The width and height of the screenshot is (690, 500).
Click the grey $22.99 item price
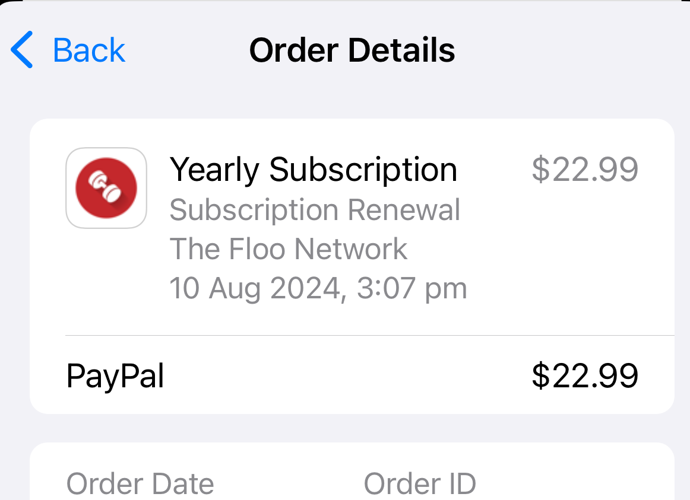pos(584,170)
